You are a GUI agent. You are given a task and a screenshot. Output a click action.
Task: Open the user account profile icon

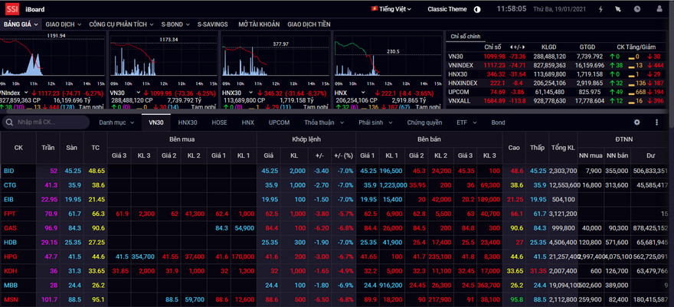(657, 9)
